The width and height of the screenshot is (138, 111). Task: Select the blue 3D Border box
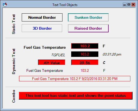click(42, 28)
